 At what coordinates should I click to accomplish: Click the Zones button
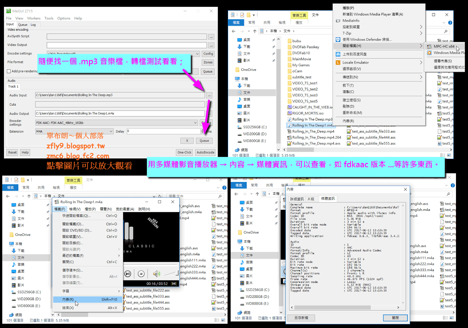click(208, 62)
